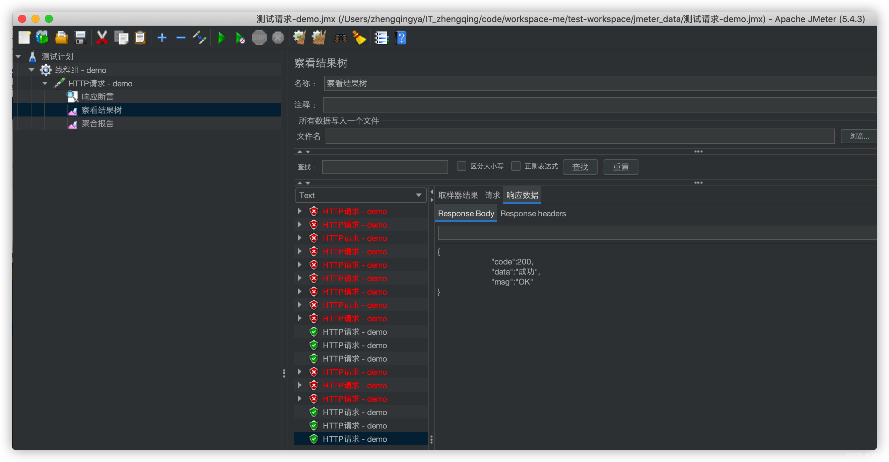The width and height of the screenshot is (889, 462).
Task: Collapse the 线程组 - demo tree node
Action: (x=31, y=70)
